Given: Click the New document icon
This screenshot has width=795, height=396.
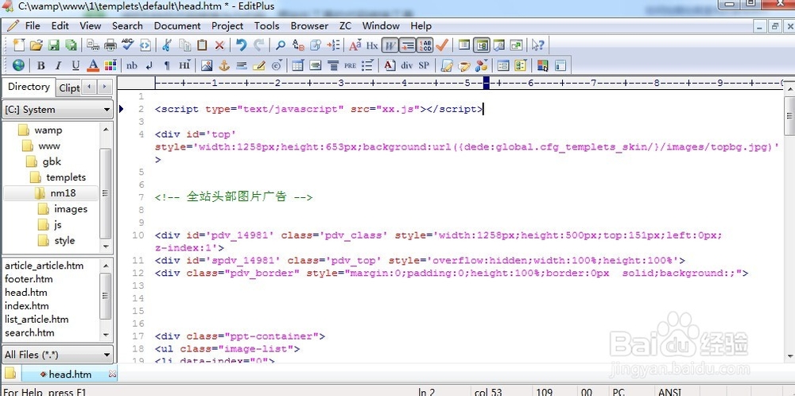Looking at the screenshot, I should click(x=19, y=45).
